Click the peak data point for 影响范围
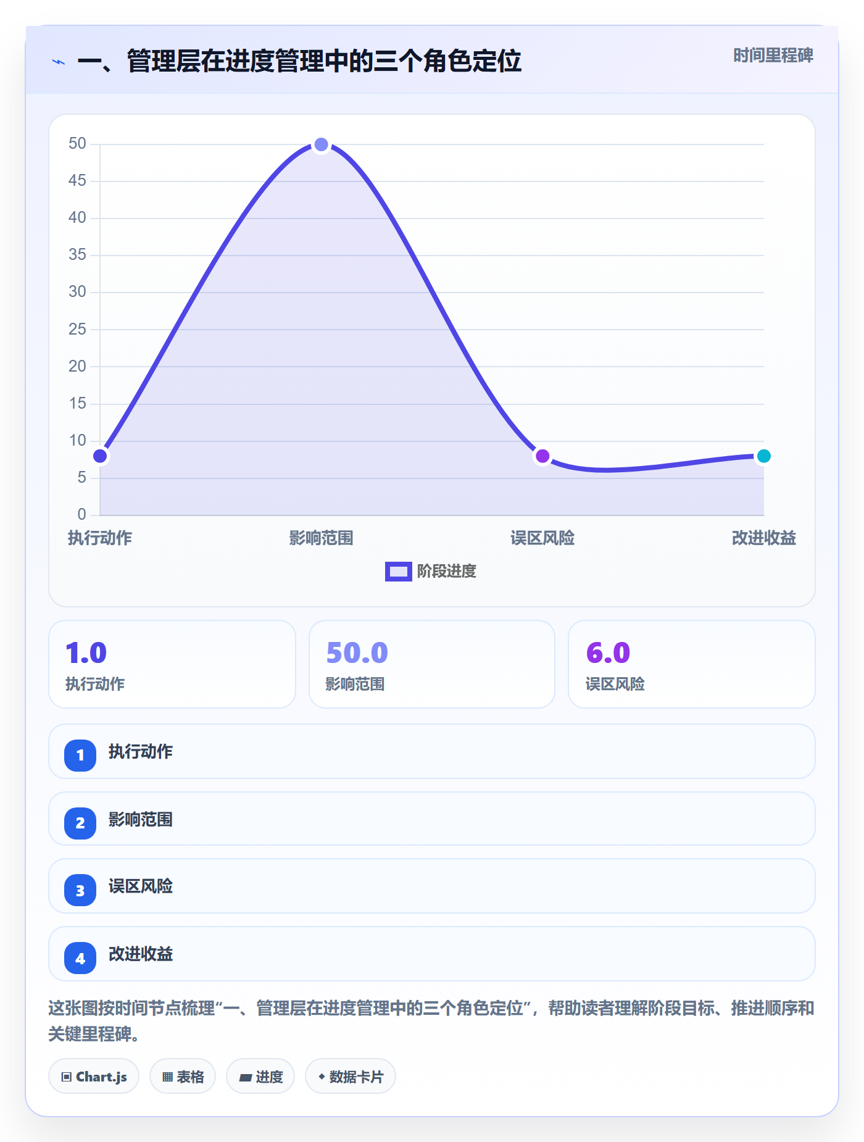The height and width of the screenshot is (1142, 864). (322, 144)
